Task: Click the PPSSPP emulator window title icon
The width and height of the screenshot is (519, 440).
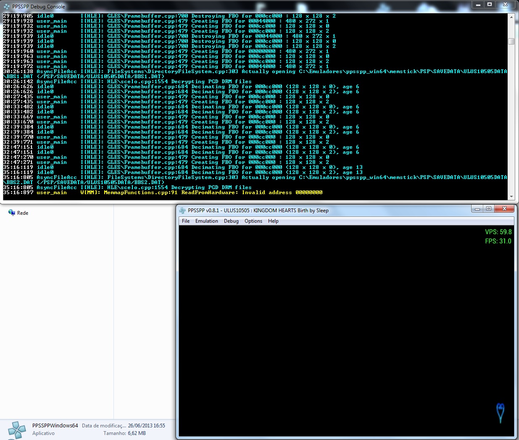Action: [182, 211]
